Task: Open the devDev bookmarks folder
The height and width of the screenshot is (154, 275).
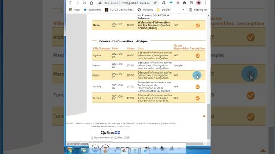Action: (164, 9)
